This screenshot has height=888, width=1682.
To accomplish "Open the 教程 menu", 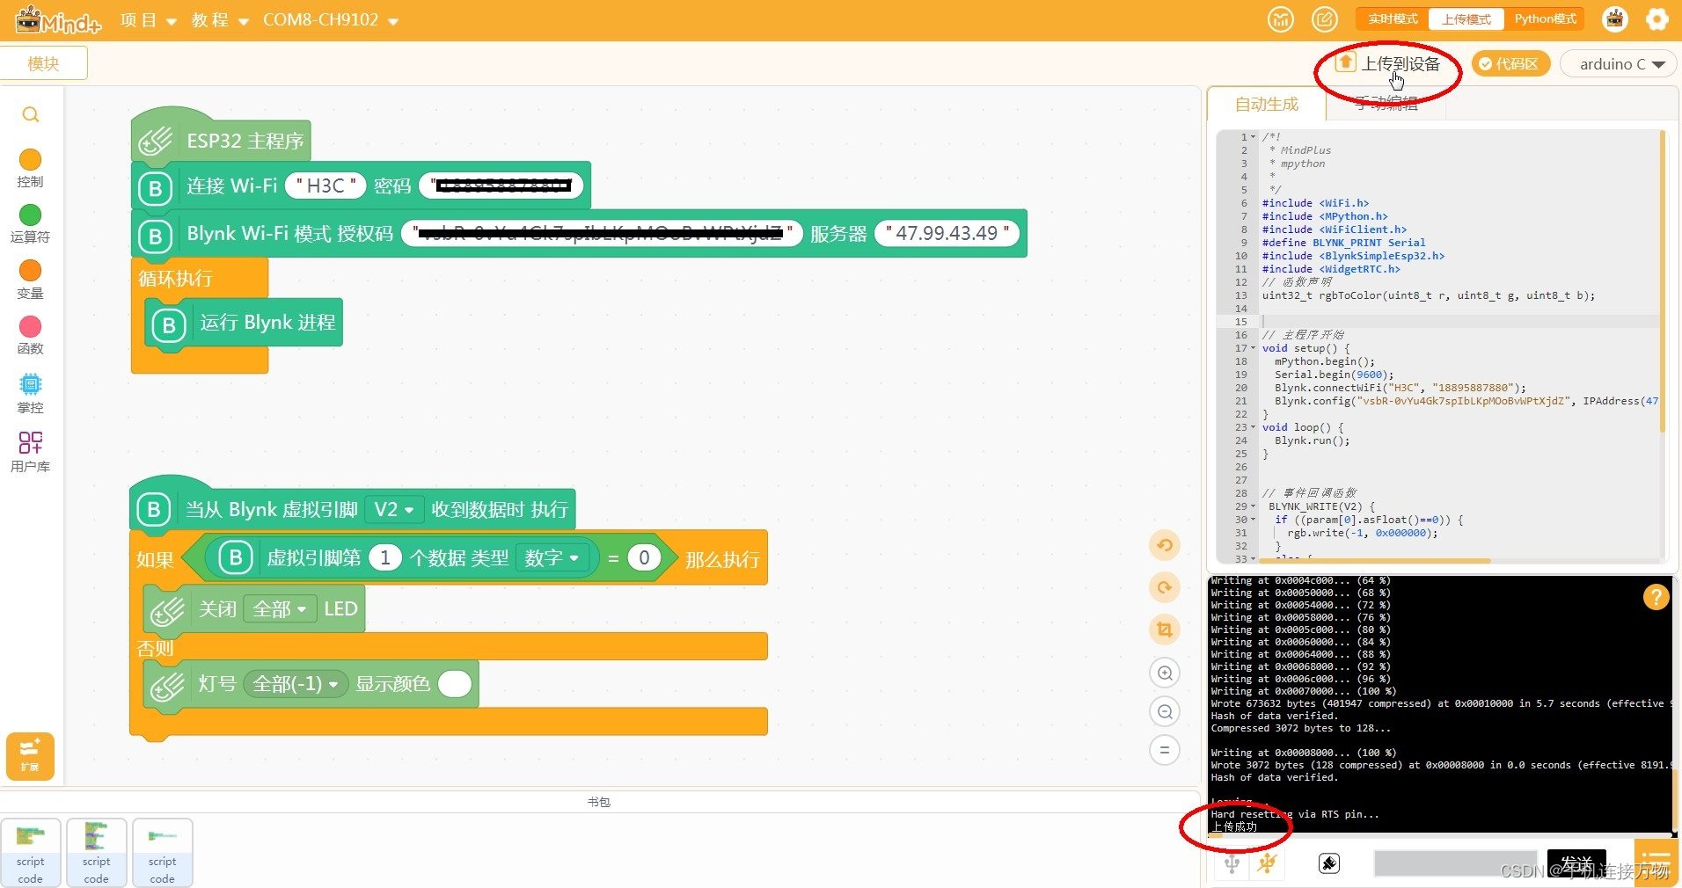I will click(x=220, y=20).
